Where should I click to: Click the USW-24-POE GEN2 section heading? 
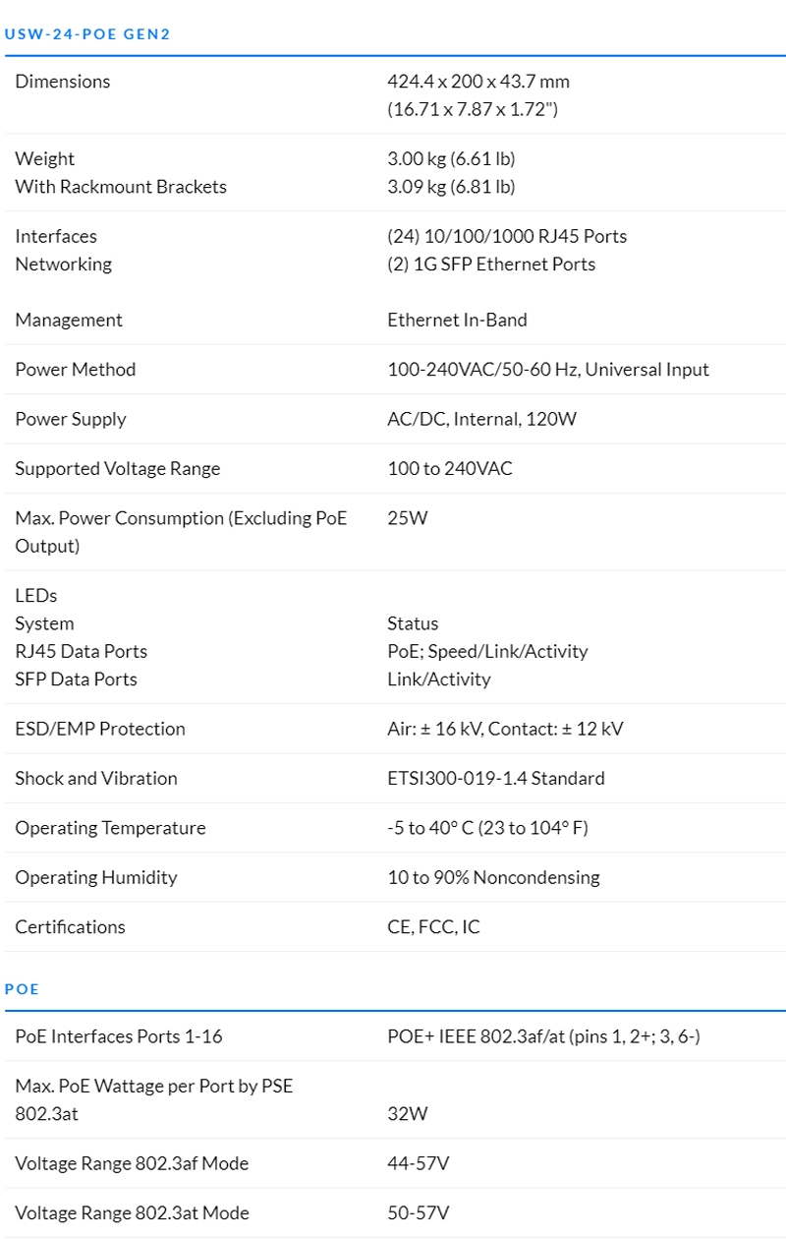pyautogui.click(x=87, y=34)
